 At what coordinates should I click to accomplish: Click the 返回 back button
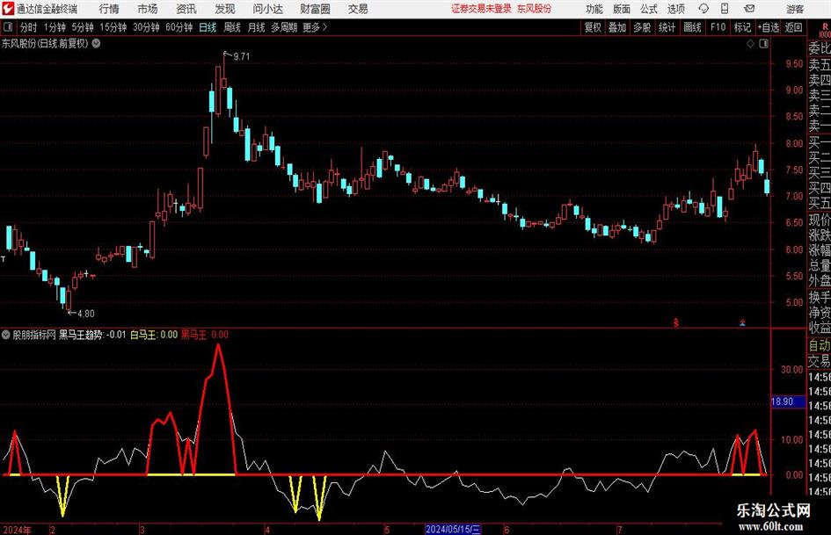click(793, 27)
